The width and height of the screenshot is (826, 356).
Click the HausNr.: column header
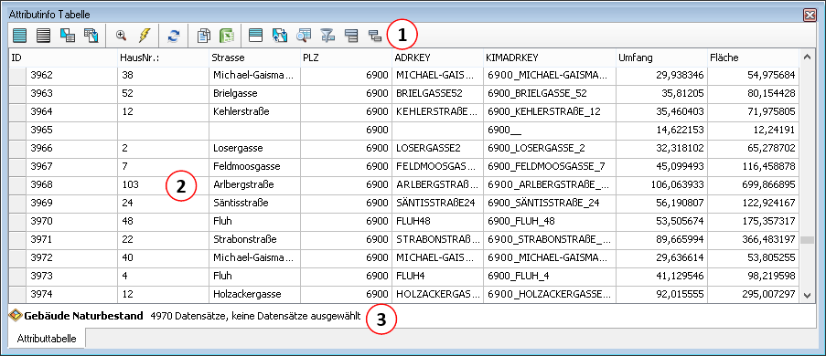click(163, 58)
